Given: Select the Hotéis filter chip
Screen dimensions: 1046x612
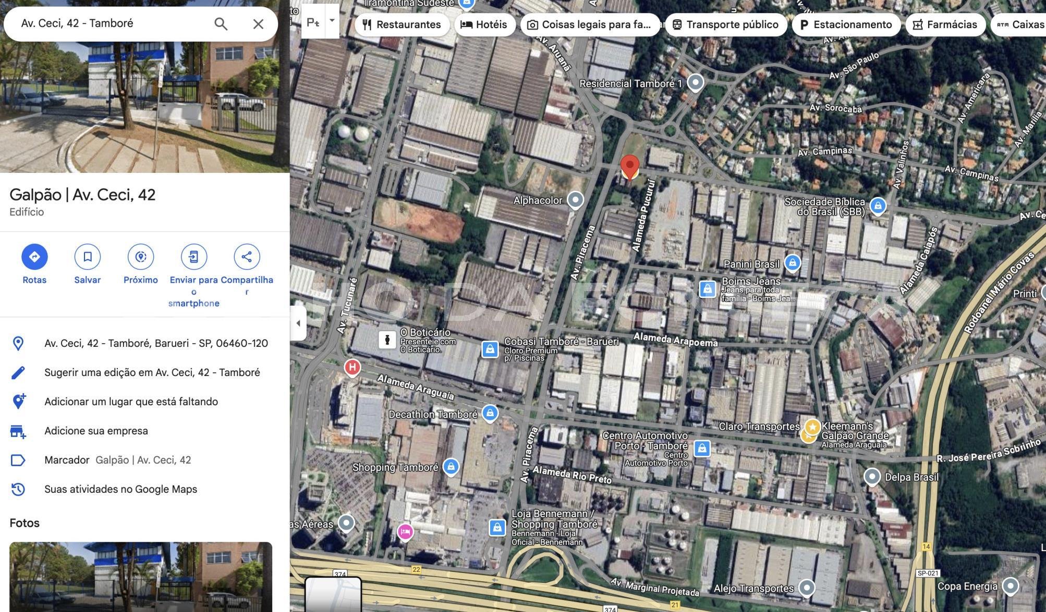Looking at the screenshot, I should coord(484,24).
